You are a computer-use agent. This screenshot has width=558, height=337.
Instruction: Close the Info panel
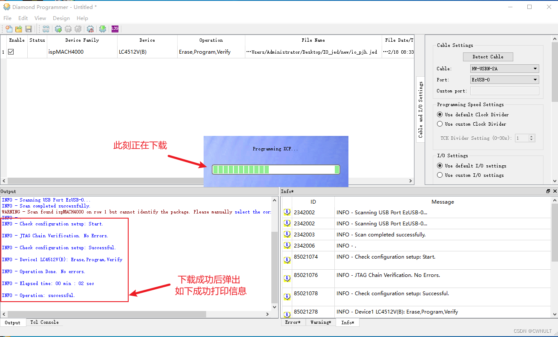pyautogui.click(x=554, y=191)
